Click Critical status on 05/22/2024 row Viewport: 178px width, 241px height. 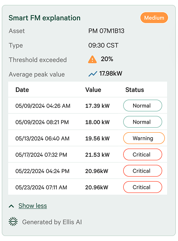143,171
